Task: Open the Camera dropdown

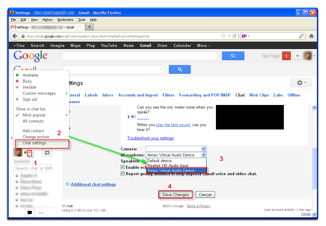Action: [x=176, y=149]
